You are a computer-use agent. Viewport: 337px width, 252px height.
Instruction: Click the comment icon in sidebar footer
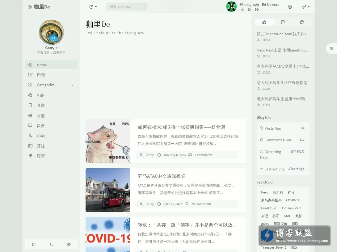[x=34, y=244]
